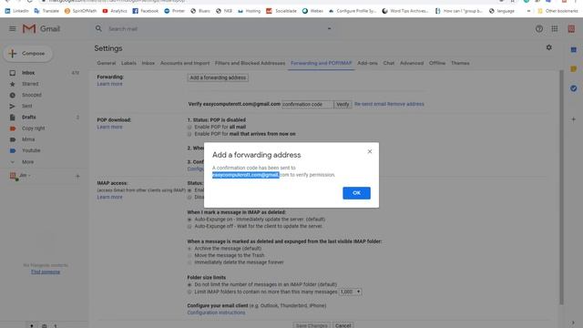The image size is (583, 328).
Task: Expand the bookmarks bar overflow chevron
Action: (x=528, y=11)
